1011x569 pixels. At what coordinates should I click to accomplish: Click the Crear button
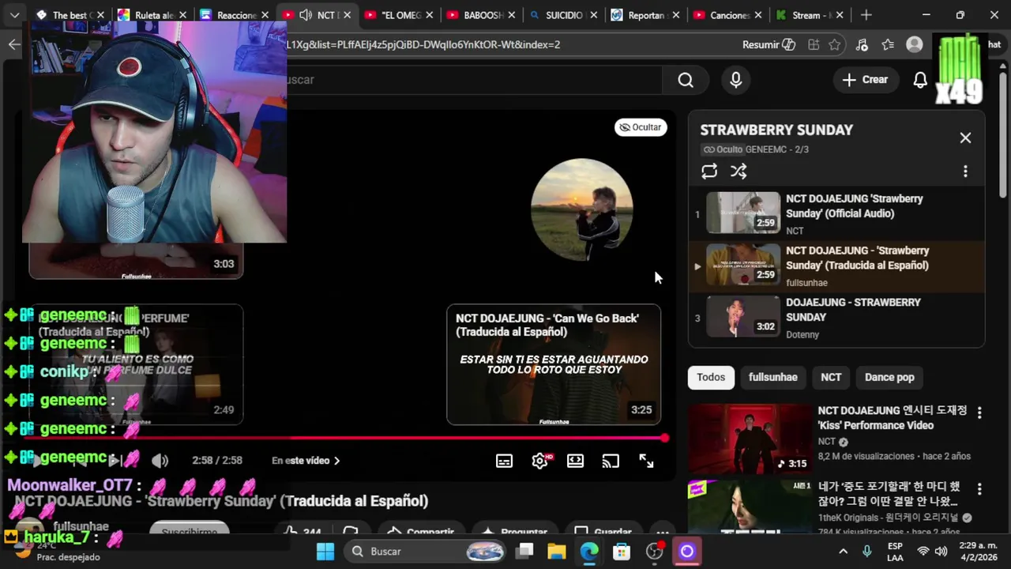(865, 80)
